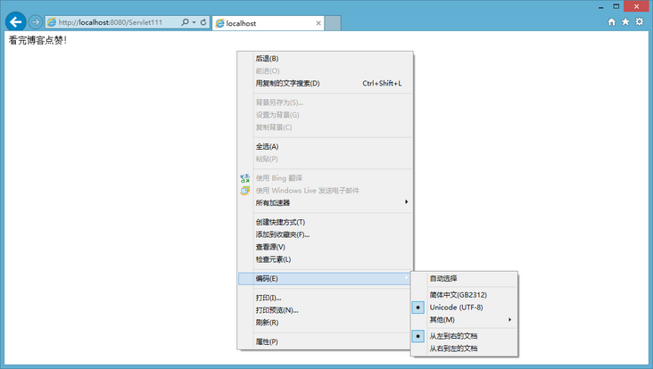The width and height of the screenshot is (653, 369).
Task: Choose 查看源(V) menu item
Action: 325,247
